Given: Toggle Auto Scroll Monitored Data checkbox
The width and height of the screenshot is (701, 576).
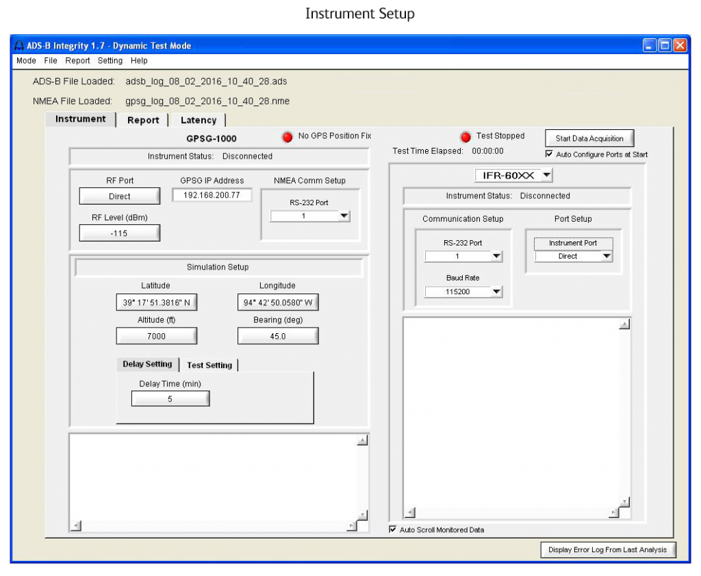Looking at the screenshot, I should coord(392,529).
